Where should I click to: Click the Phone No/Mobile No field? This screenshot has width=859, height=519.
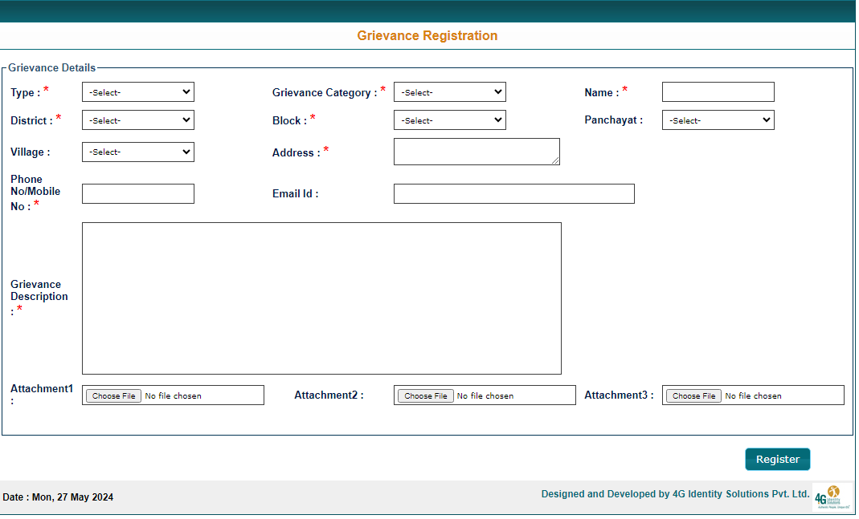[x=137, y=193]
